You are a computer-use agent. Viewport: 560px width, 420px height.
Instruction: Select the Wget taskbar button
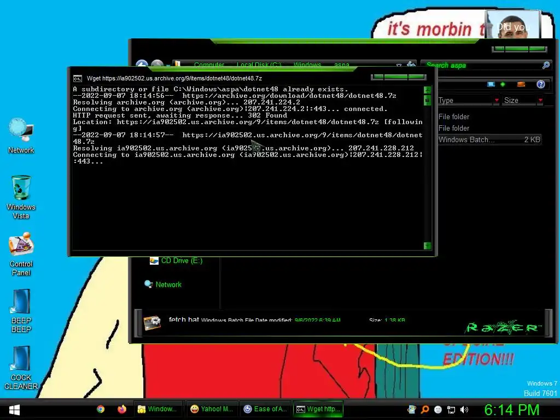click(319, 409)
